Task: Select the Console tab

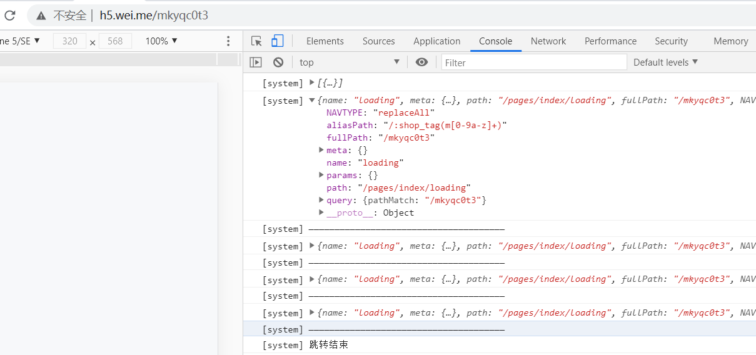Action: pos(496,41)
